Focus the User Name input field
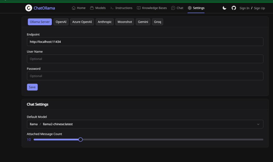 pyautogui.click(x=145, y=59)
